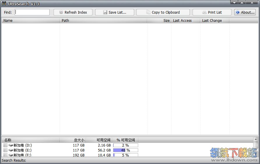Click the E: drive icon

click(x=11, y=150)
